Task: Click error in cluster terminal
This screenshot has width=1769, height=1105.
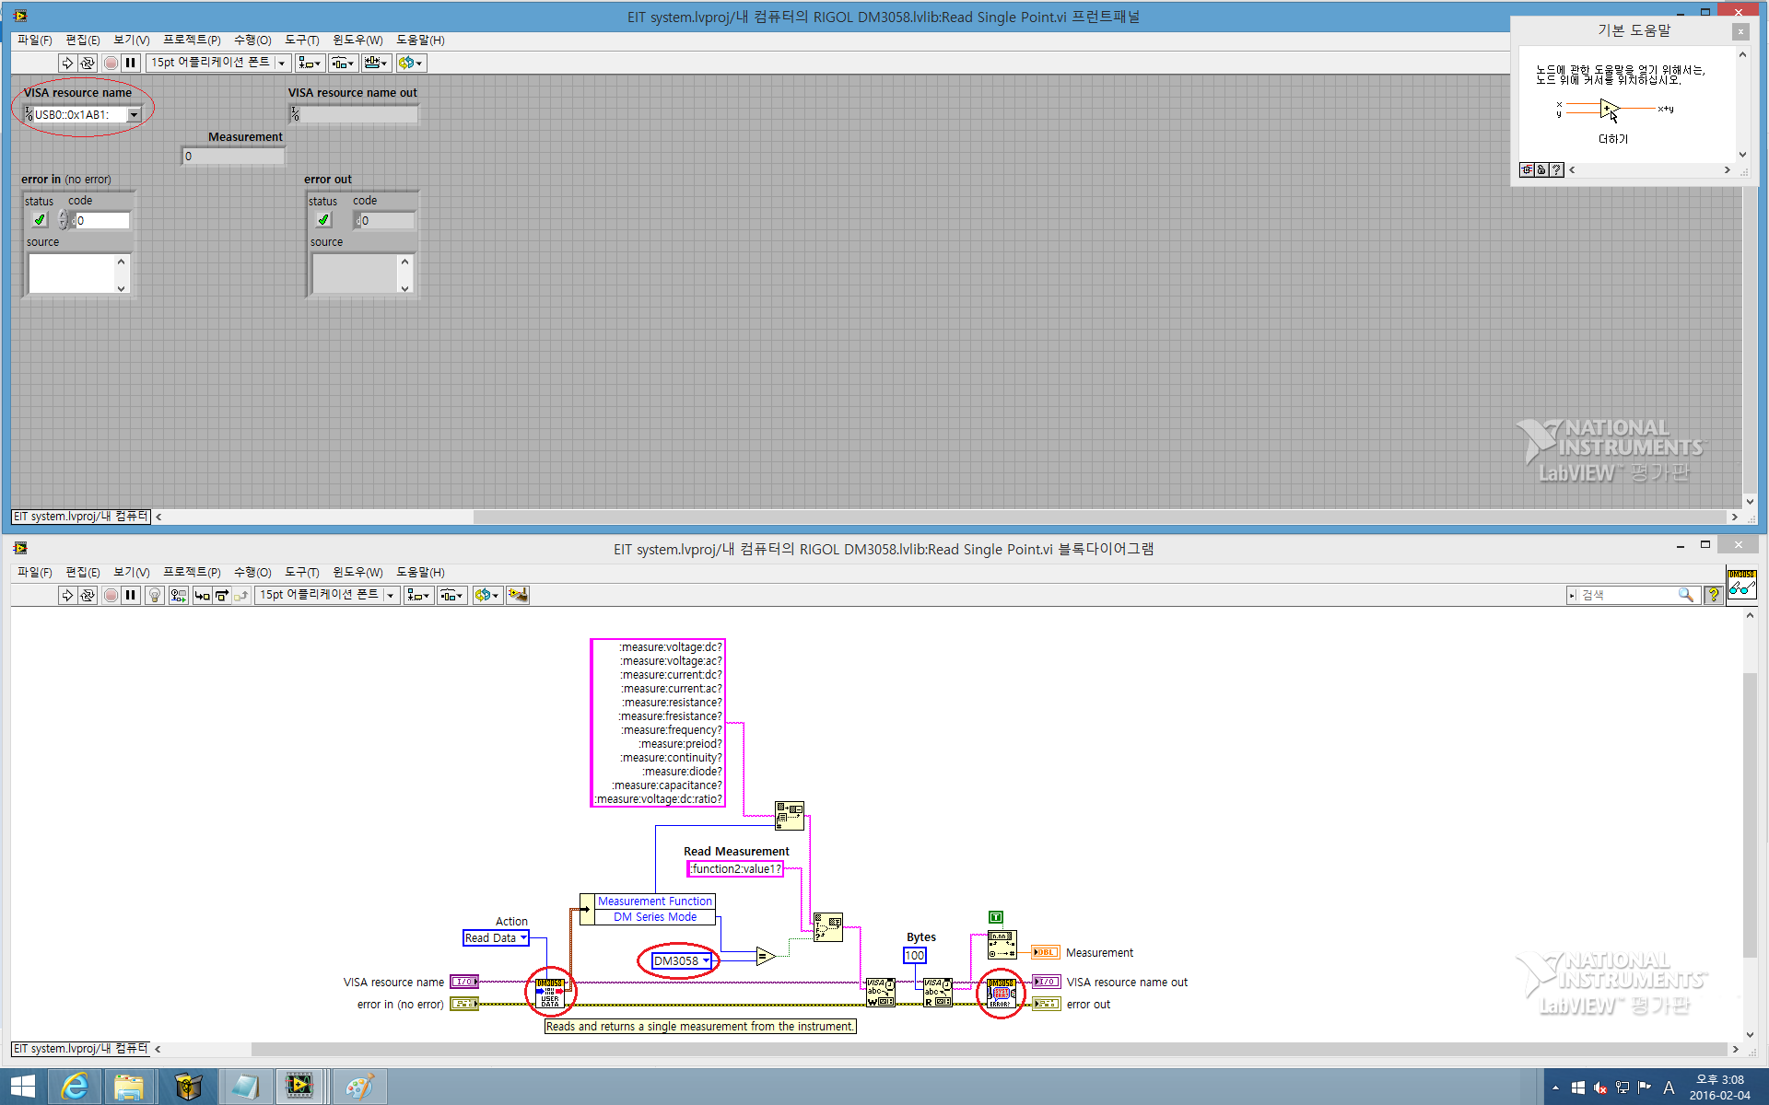Action: pos(464,1004)
